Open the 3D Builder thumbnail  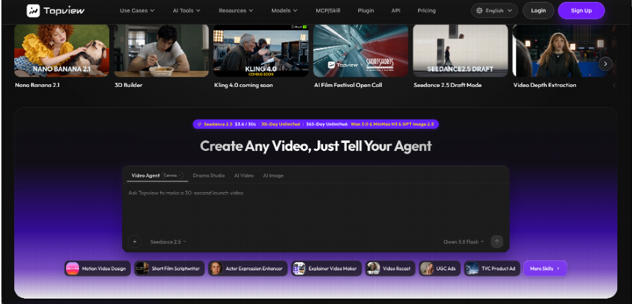click(x=161, y=51)
